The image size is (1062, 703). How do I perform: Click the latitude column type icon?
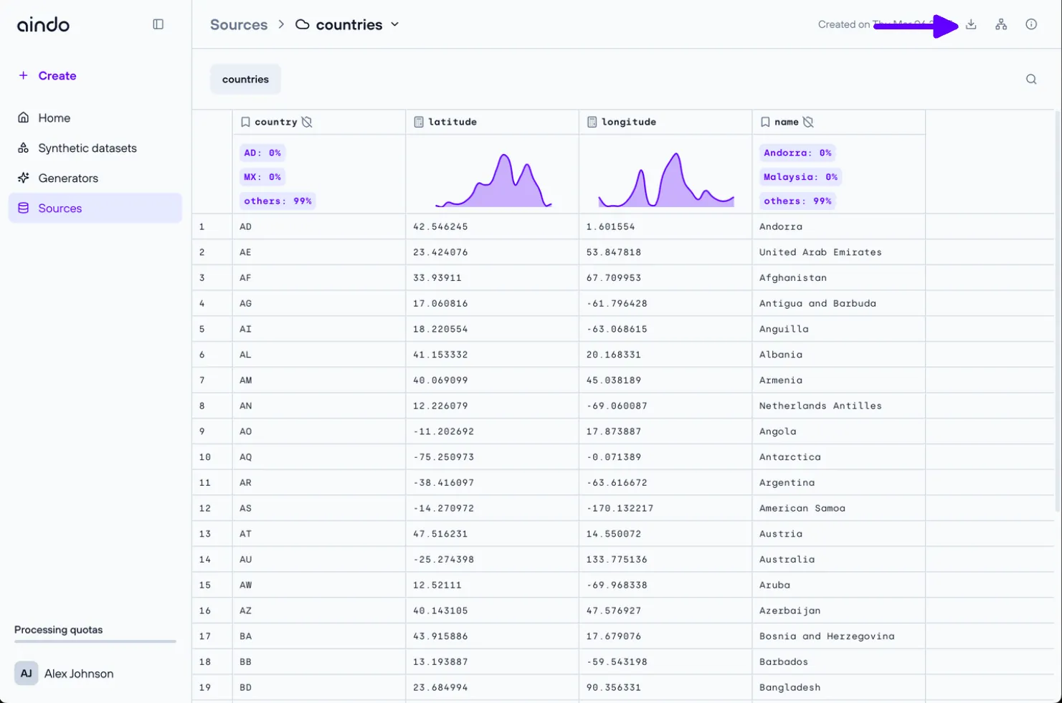tap(419, 122)
